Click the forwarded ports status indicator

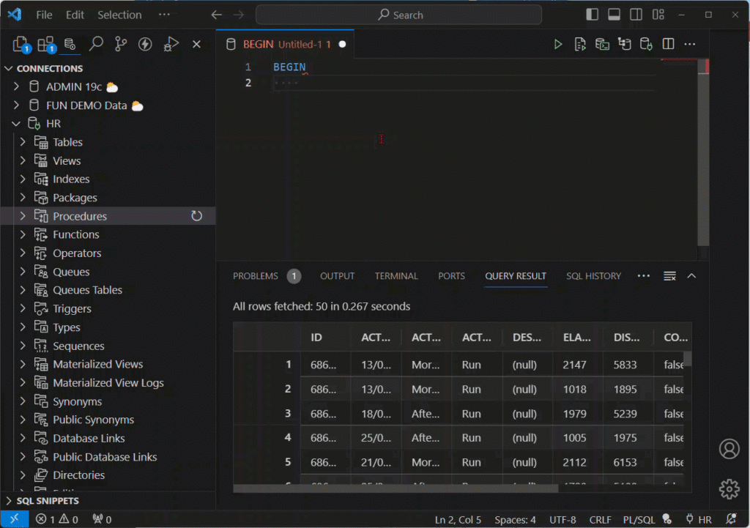point(102,519)
